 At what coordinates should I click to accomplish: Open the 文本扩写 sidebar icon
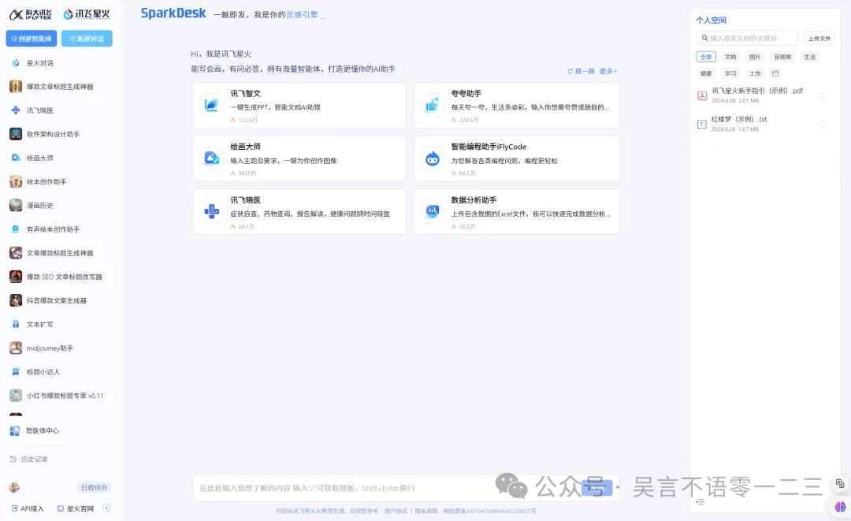(x=16, y=324)
